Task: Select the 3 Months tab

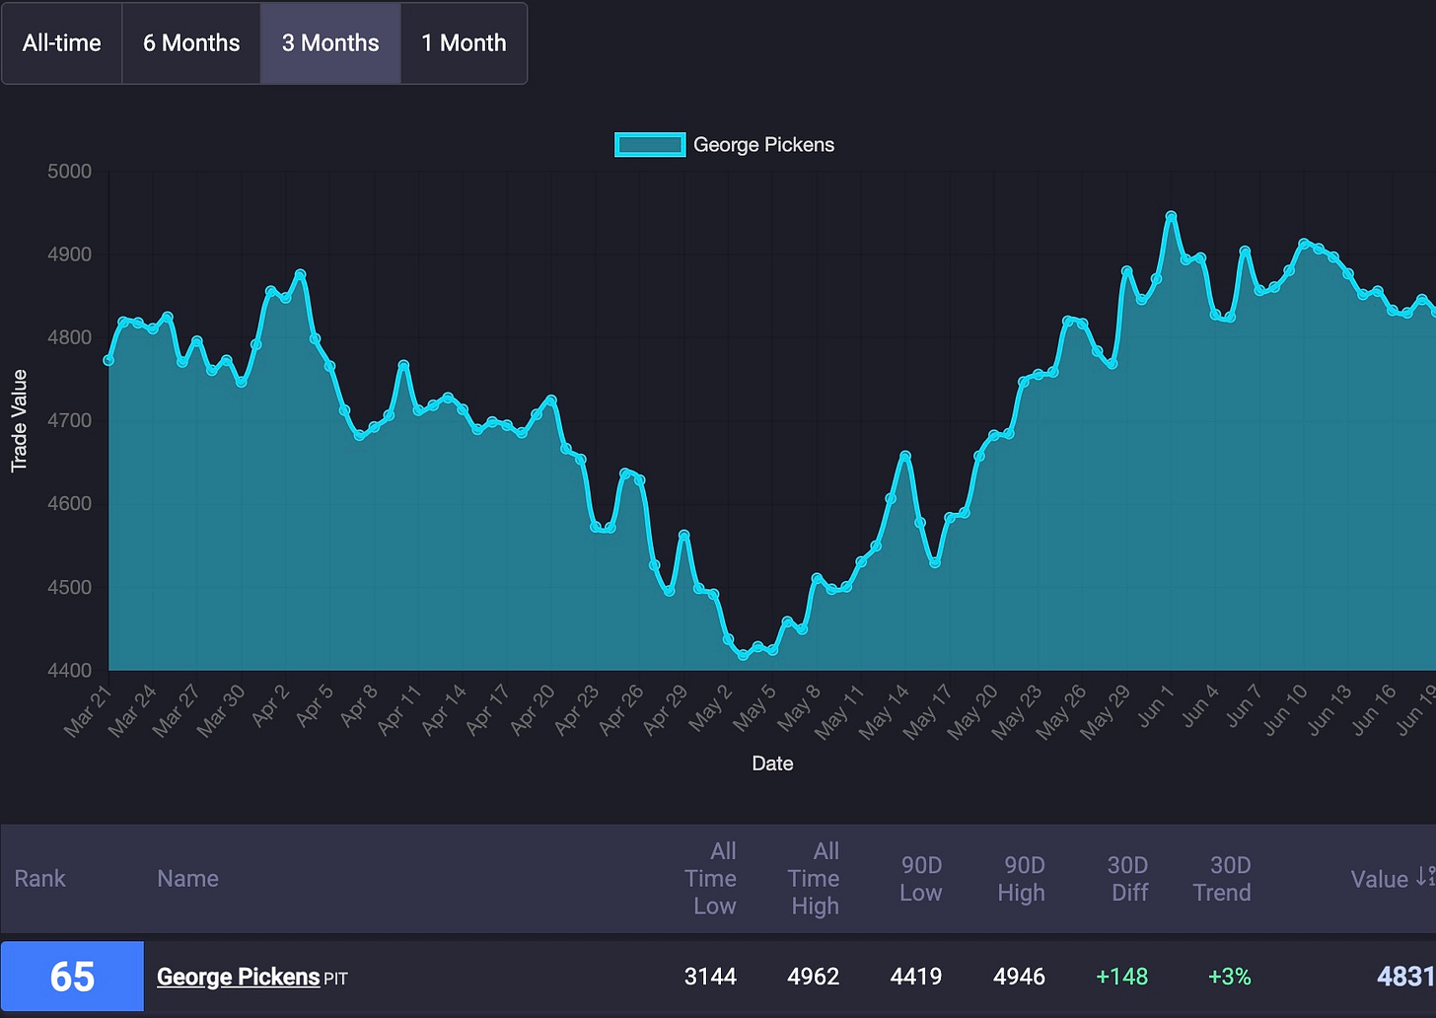Action: 330,43
